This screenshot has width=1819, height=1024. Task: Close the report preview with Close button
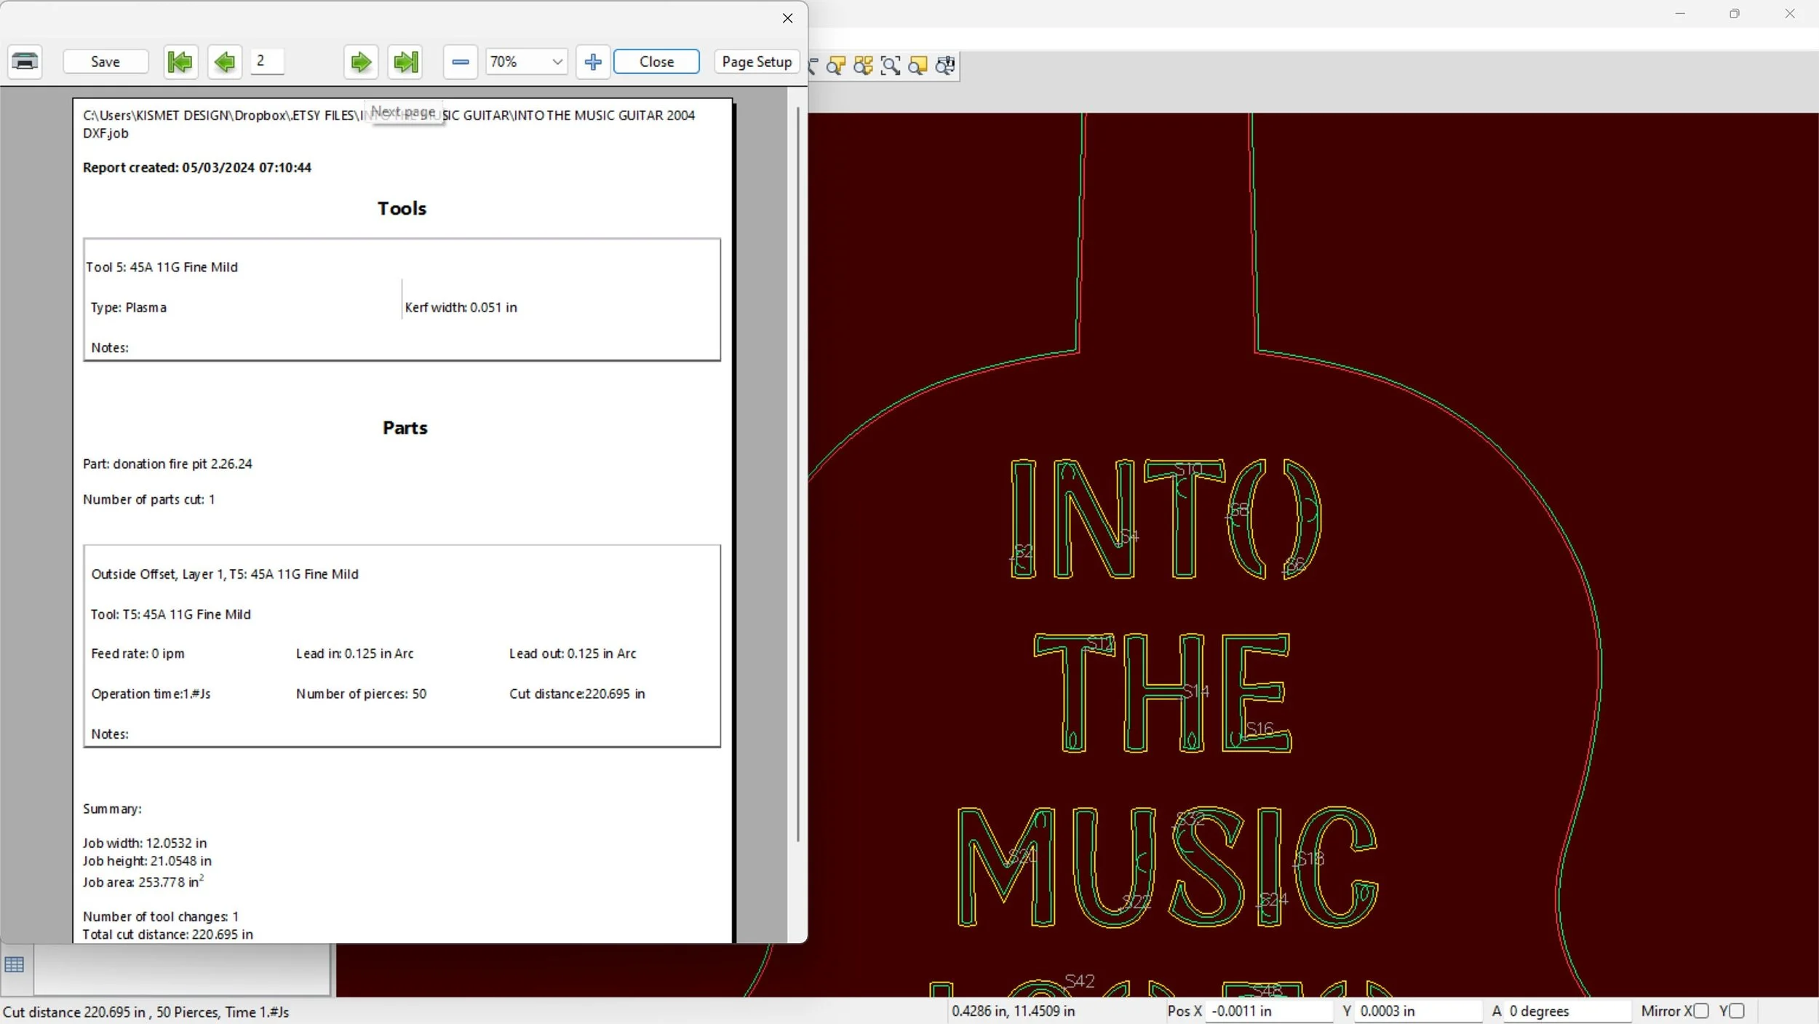pyautogui.click(x=656, y=62)
